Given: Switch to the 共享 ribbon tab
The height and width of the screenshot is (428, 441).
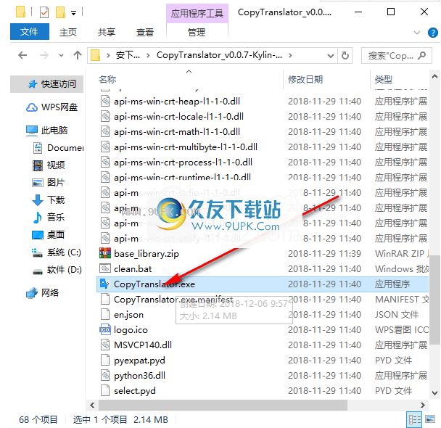Looking at the screenshot, I should click(x=107, y=32).
